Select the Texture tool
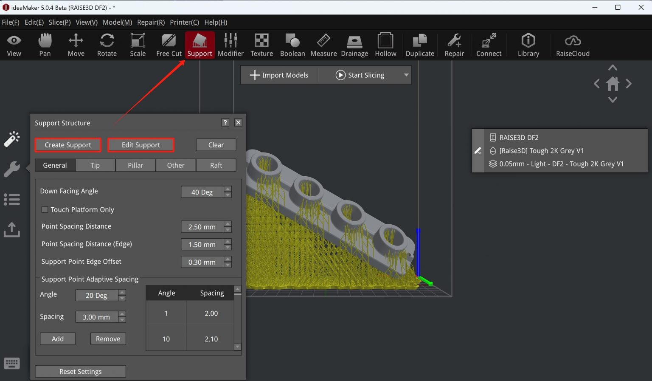Image resolution: width=652 pixels, height=381 pixels. [x=261, y=45]
